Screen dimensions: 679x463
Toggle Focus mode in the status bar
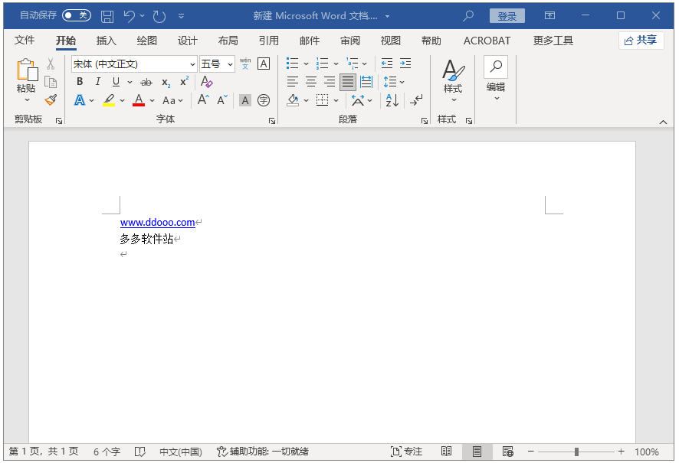(406, 452)
